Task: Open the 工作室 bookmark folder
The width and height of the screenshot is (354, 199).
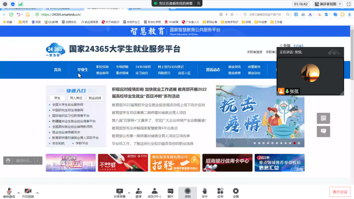Action: point(276,22)
